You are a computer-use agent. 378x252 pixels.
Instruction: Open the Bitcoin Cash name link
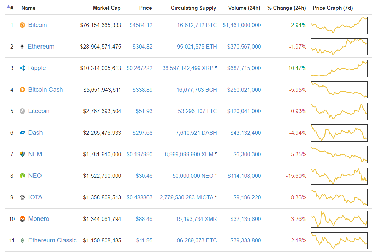[x=46, y=90]
